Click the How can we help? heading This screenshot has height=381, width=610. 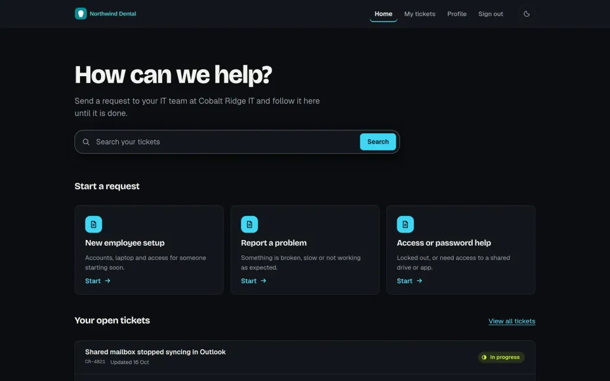173,75
